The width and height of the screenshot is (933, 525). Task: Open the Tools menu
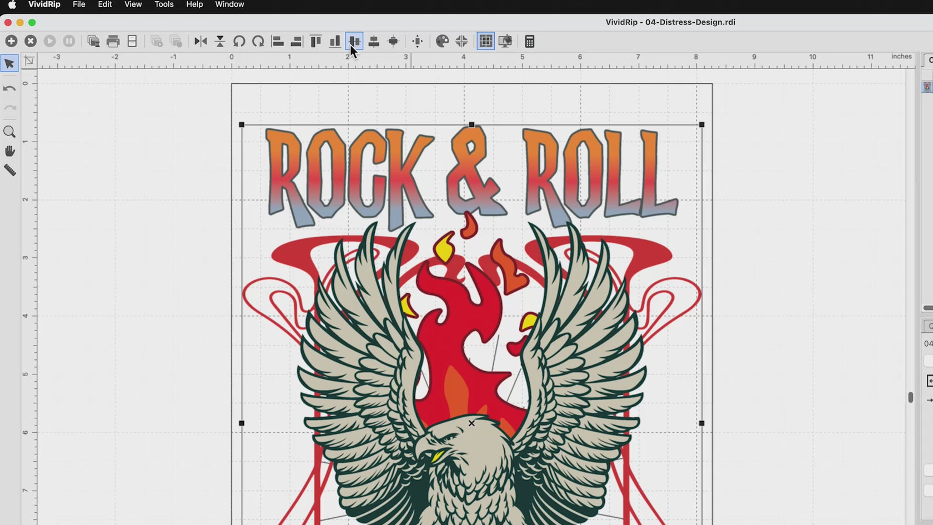164,4
